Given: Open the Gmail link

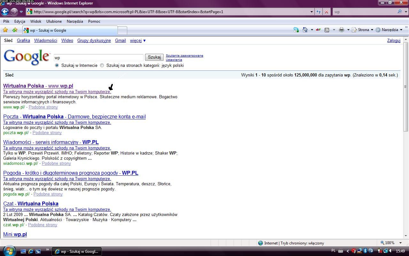Looking at the screenshot, I should pyautogui.click(x=120, y=41).
